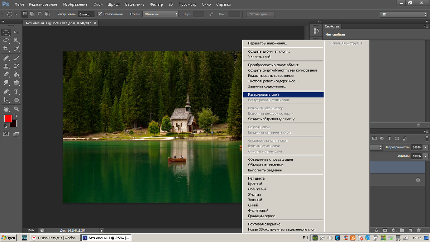Select the Move tool
This screenshot has width=430, height=242.
pyautogui.click(x=16, y=33)
